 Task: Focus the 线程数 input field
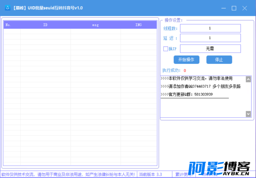tap(210, 28)
